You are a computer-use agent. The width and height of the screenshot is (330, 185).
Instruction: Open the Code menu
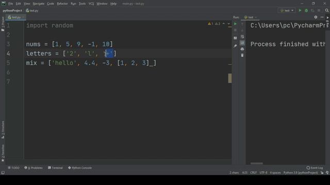51,4
